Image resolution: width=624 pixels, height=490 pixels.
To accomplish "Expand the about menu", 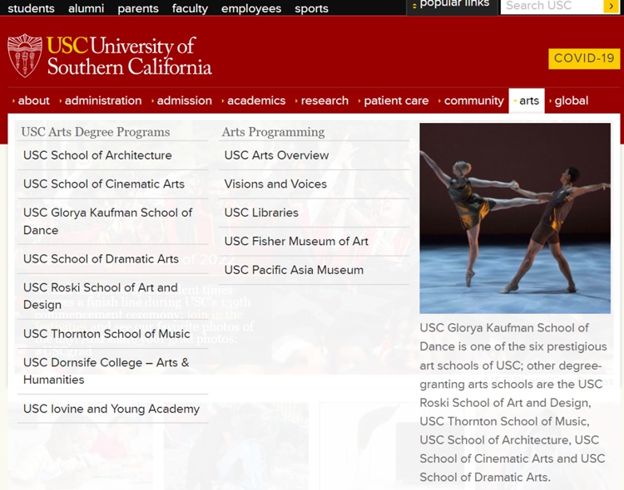I will coord(31,100).
